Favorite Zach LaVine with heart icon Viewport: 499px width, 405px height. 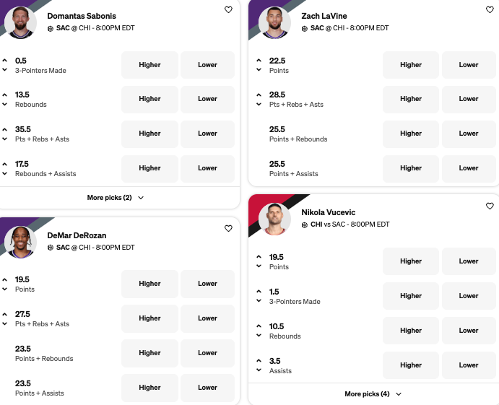[490, 10]
